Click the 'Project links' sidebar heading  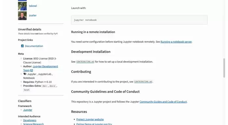coord(25,40)
